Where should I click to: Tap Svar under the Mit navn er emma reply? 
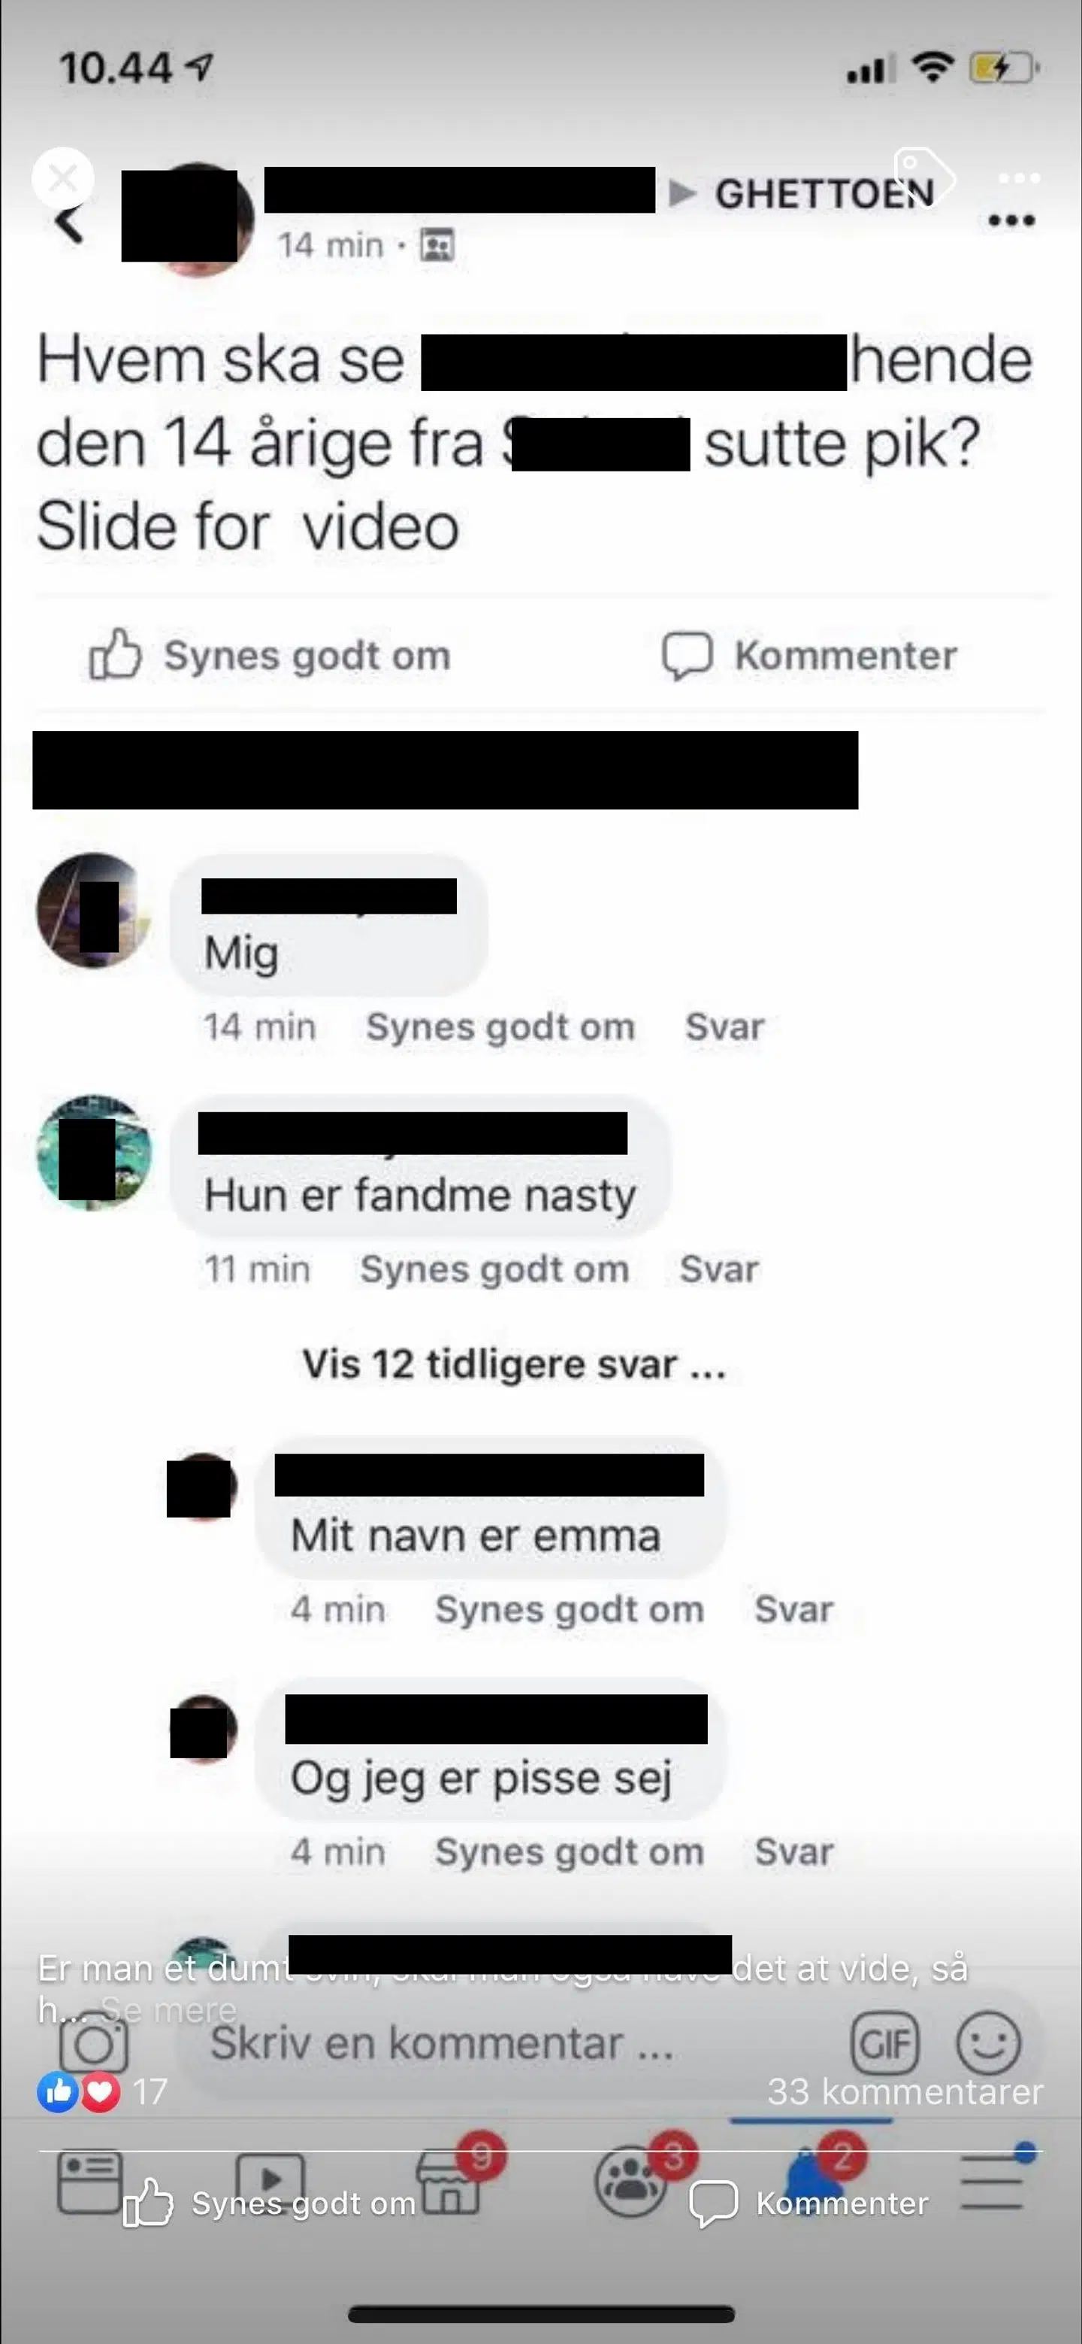click(793, 1609)
